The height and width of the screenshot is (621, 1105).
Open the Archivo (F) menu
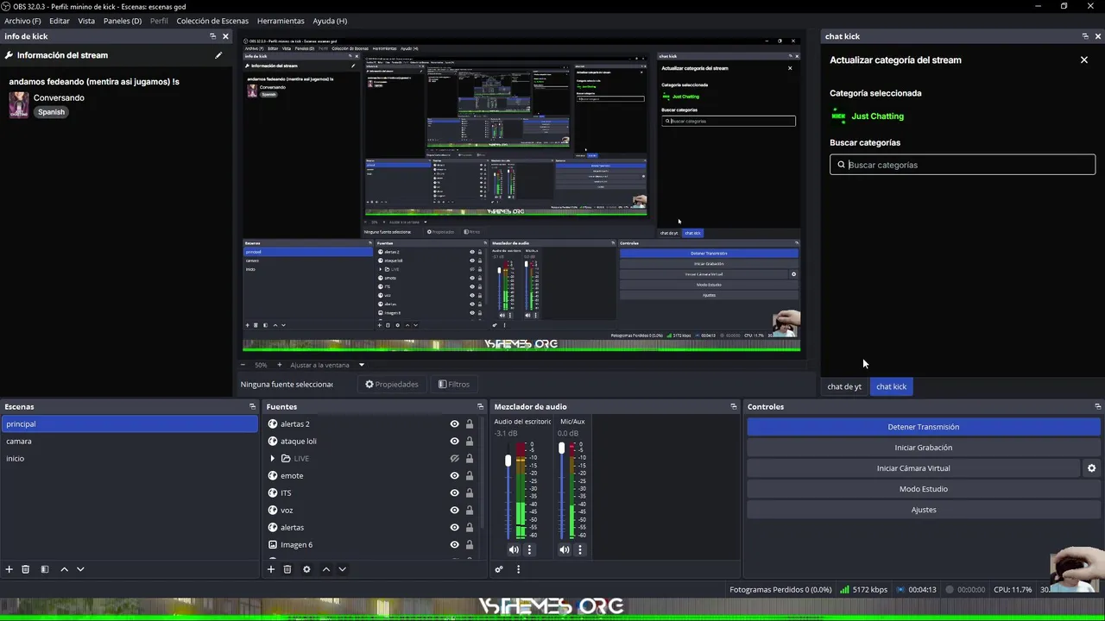click(x=22, y=21)
